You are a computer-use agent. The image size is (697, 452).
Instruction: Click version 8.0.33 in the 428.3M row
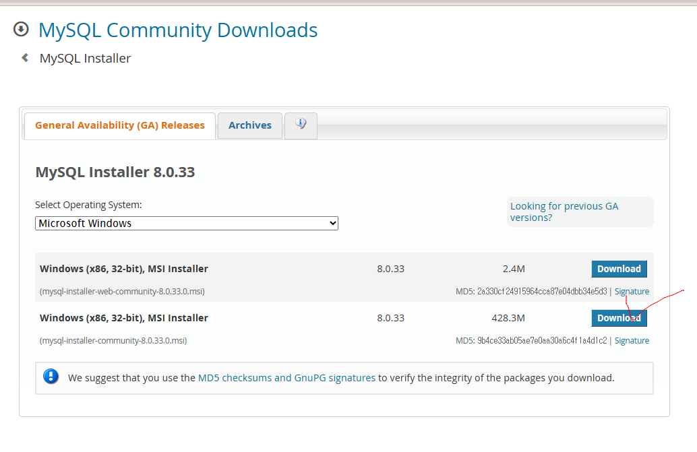pos(391,319)
